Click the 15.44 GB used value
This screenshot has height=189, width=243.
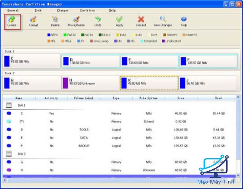click(x=219, y=113)
